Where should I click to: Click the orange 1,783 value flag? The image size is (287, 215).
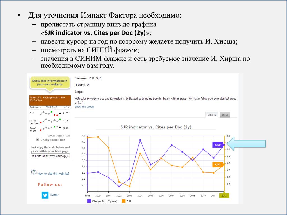217,165
